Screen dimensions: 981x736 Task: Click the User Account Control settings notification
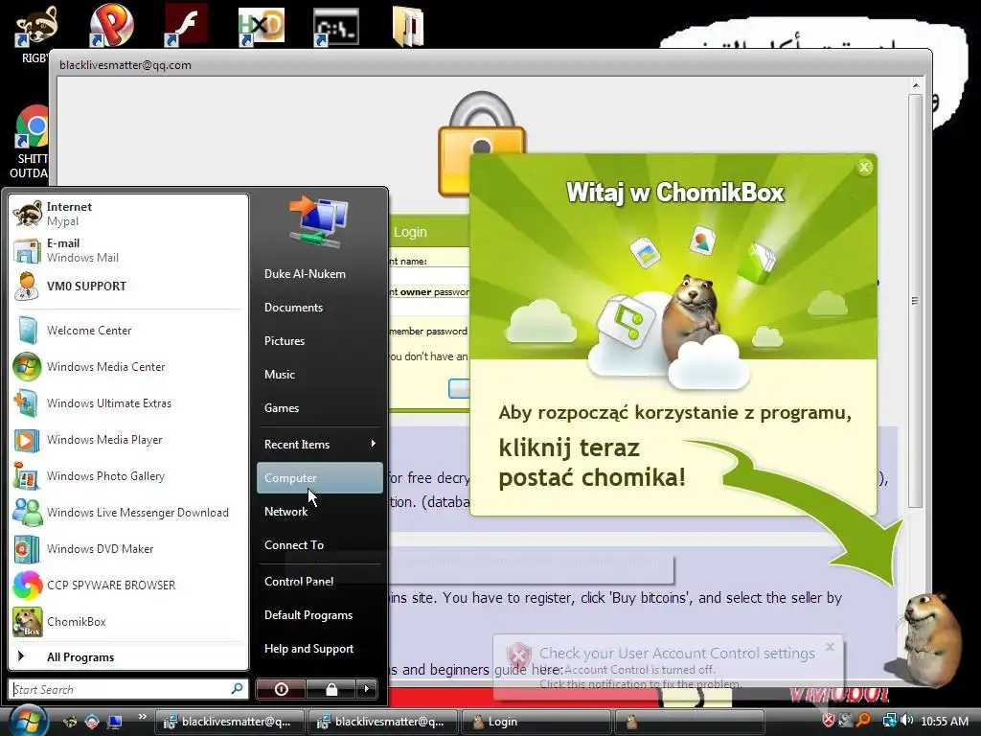tap(668, 668)
